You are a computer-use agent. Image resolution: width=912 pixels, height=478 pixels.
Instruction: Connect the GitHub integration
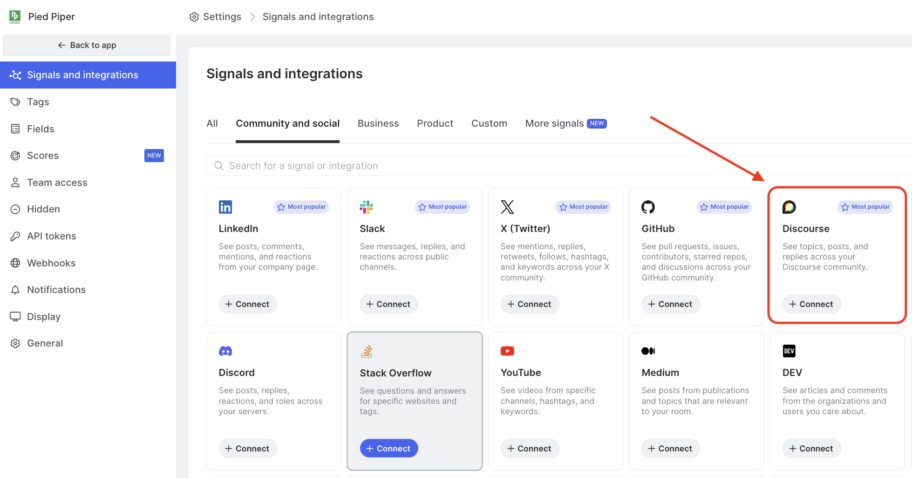tap(670, 304)
